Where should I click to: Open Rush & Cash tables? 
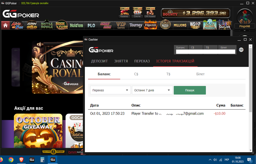(61, 25)
